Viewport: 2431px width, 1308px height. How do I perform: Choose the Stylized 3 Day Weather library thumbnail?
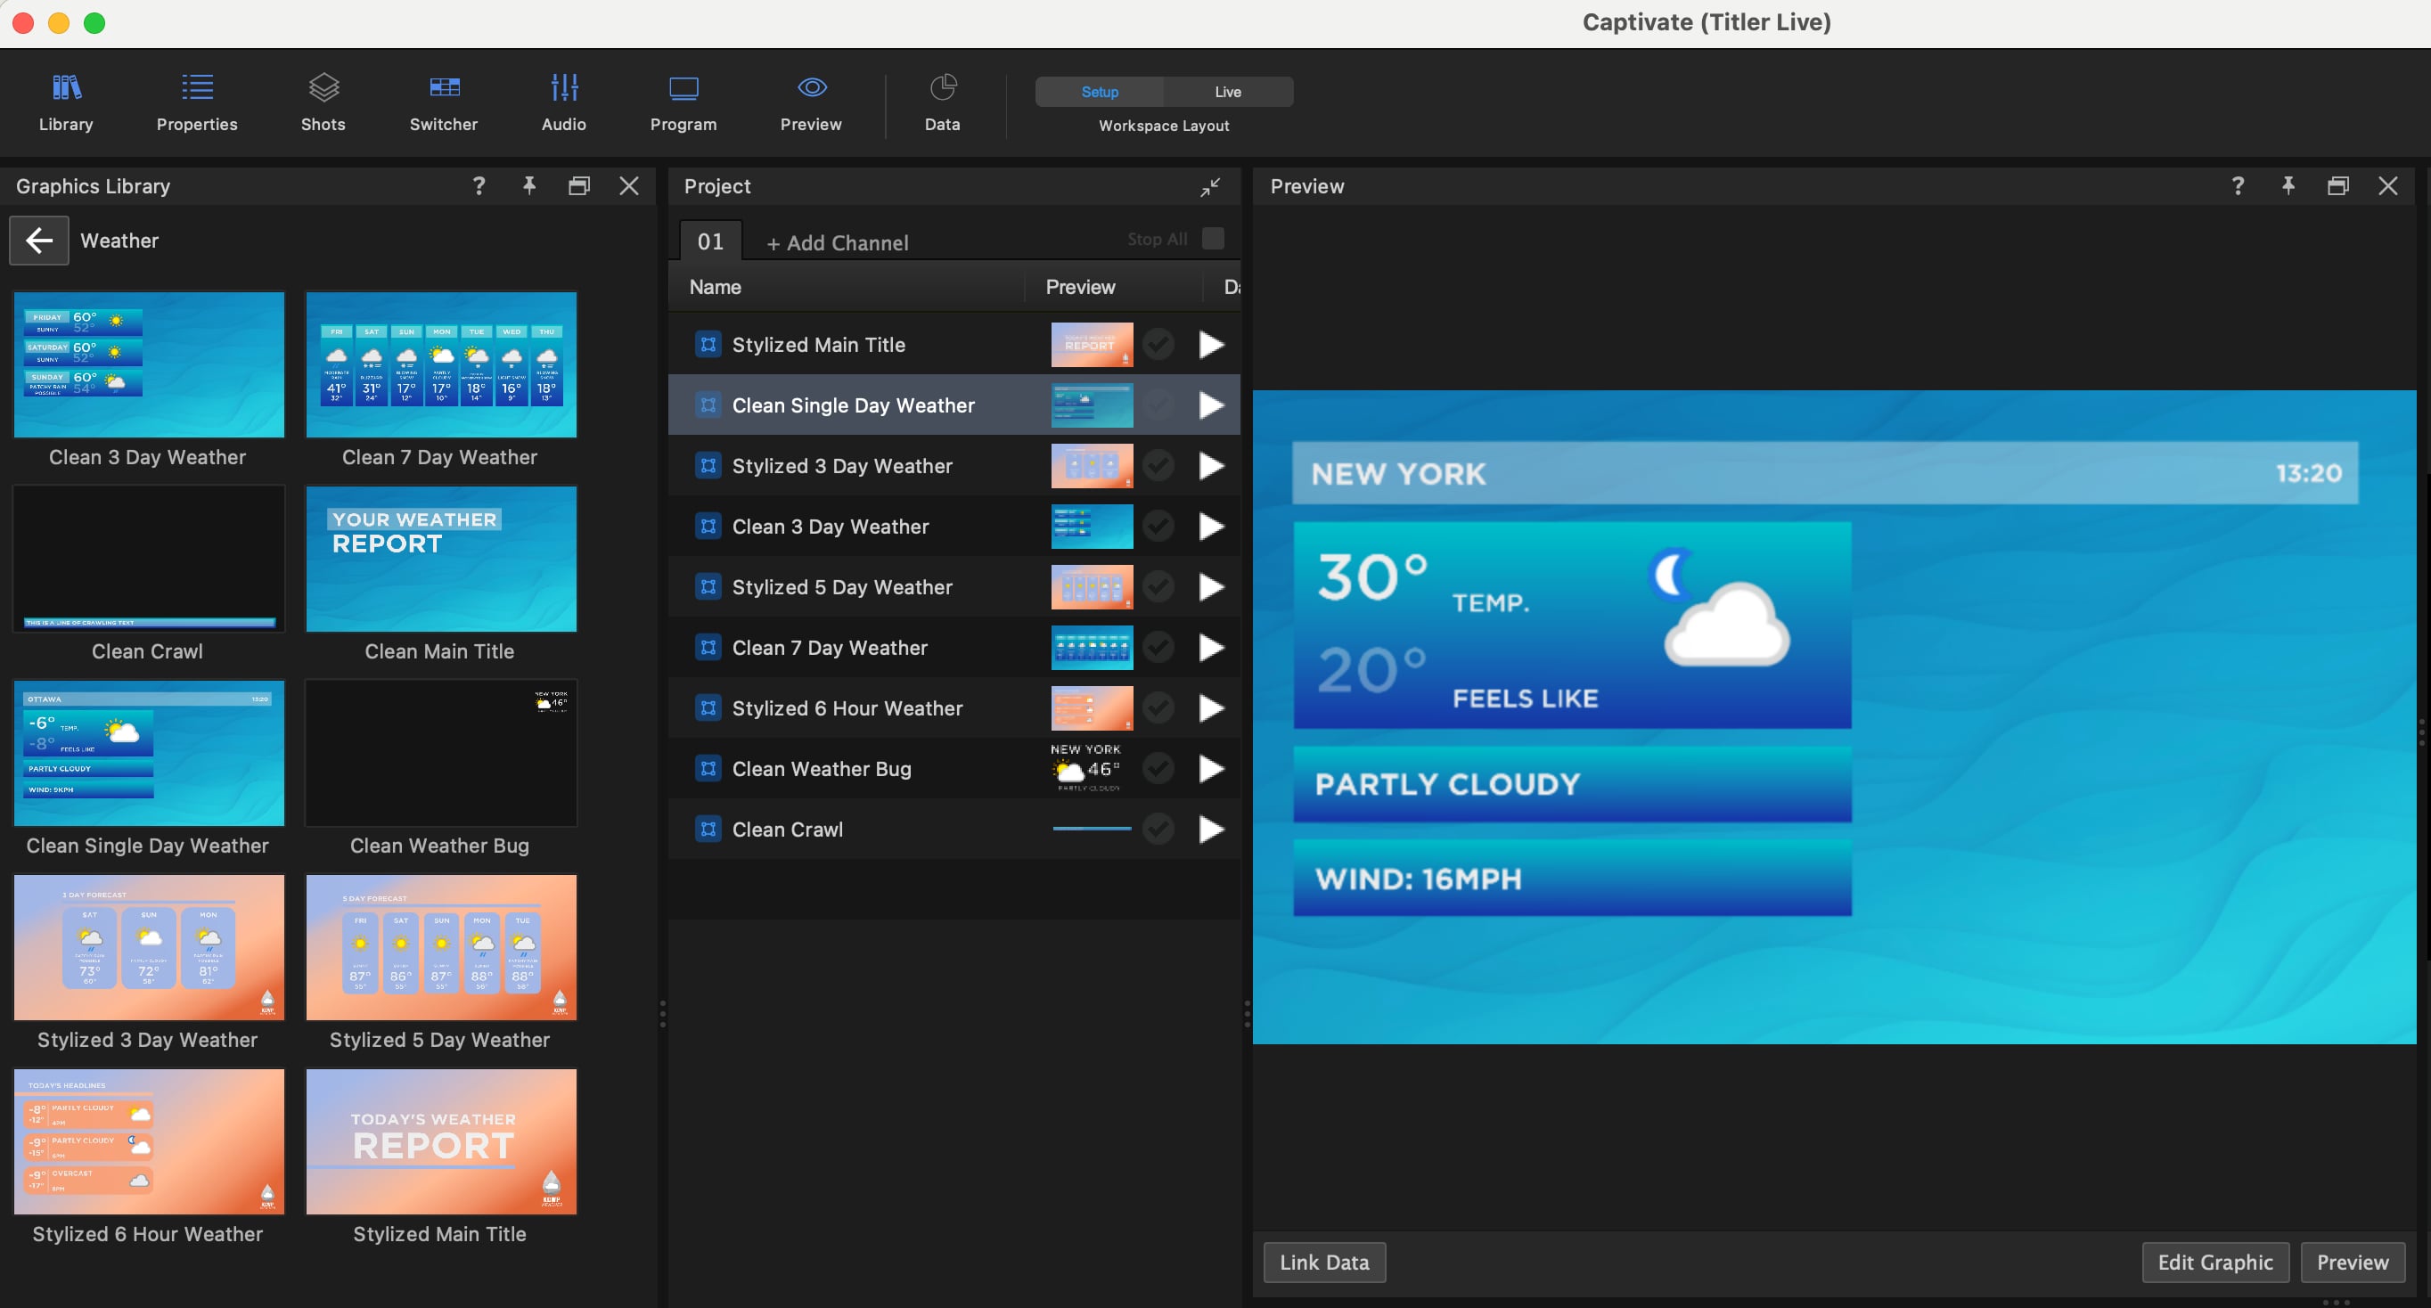coord(148,947)
